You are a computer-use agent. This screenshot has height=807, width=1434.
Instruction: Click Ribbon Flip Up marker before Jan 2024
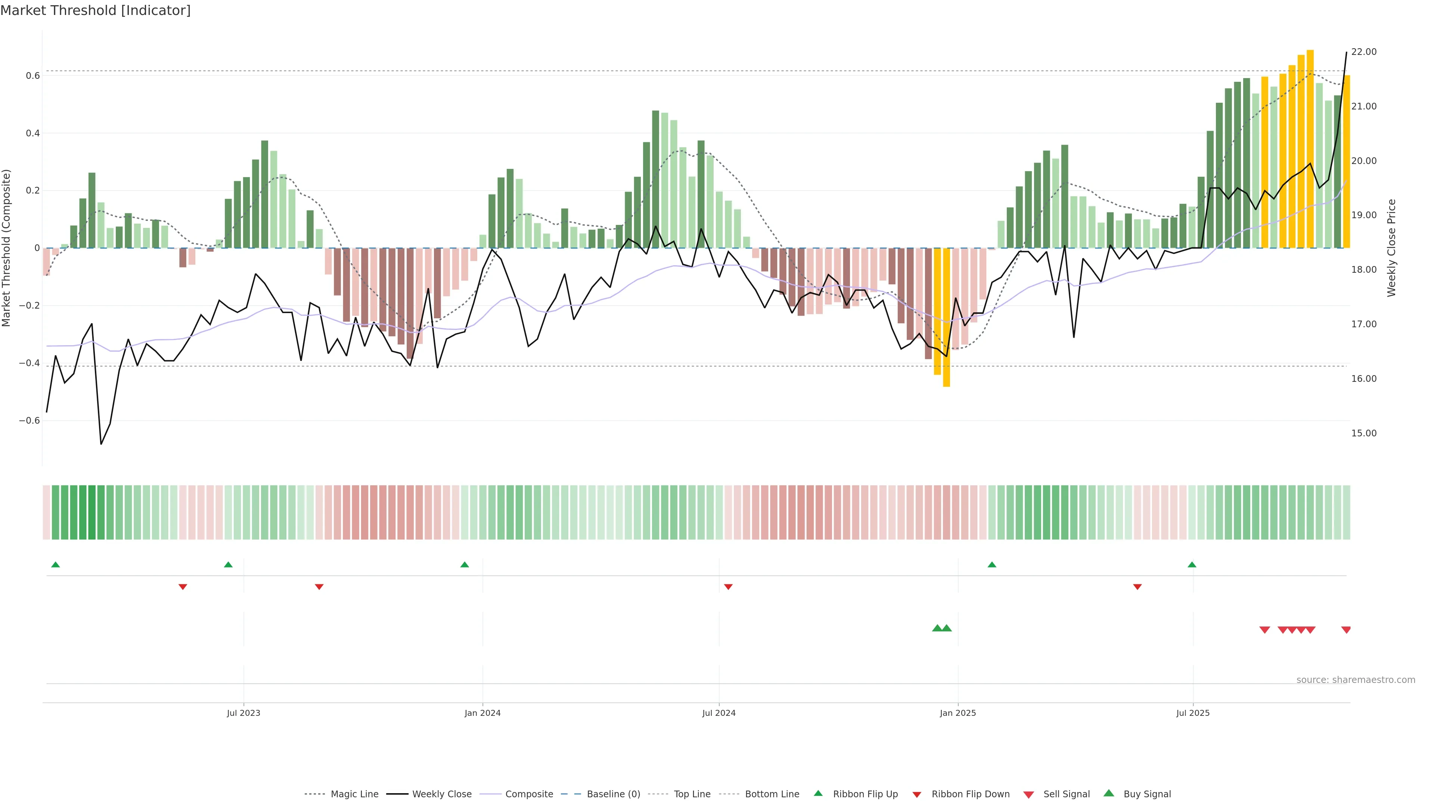tap(465, 565)
